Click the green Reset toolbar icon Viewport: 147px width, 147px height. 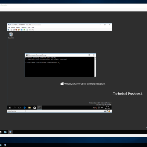pos(24,30)
